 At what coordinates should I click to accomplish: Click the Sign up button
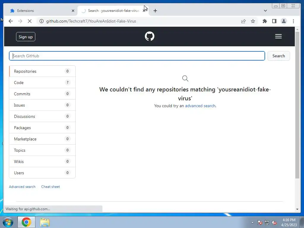(26, 37)
